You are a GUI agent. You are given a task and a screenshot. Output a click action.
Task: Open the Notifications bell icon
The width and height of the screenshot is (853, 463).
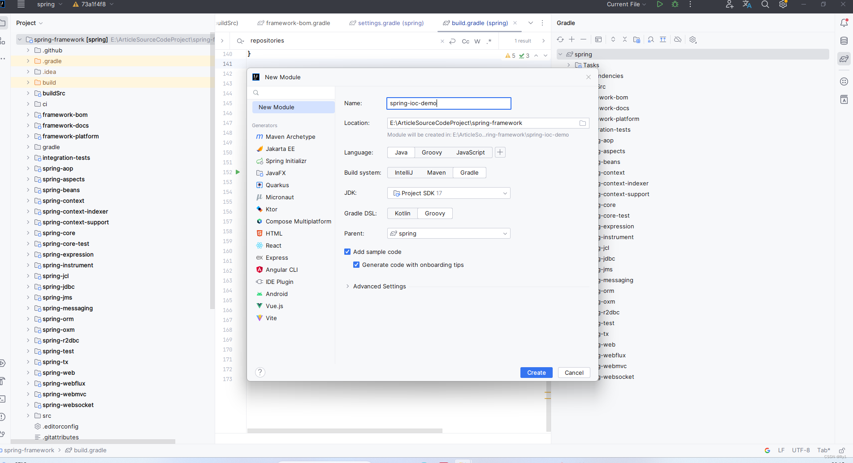844,23
